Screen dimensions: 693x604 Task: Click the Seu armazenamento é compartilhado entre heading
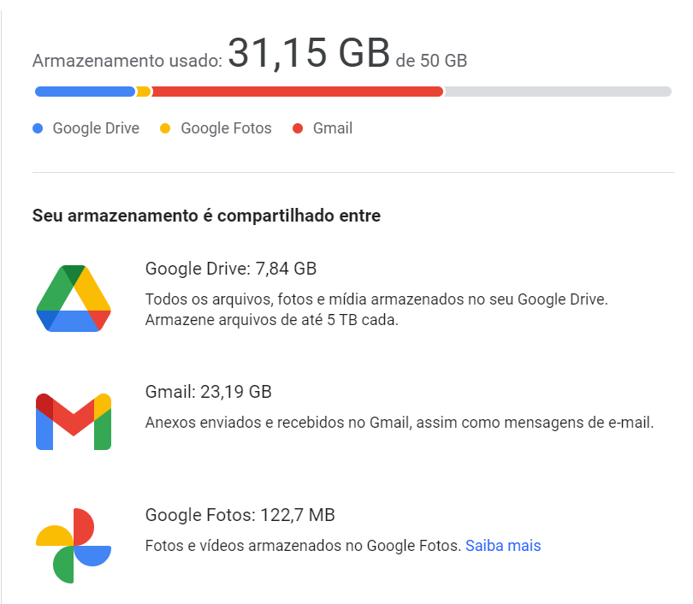click(x=206, y=216)
